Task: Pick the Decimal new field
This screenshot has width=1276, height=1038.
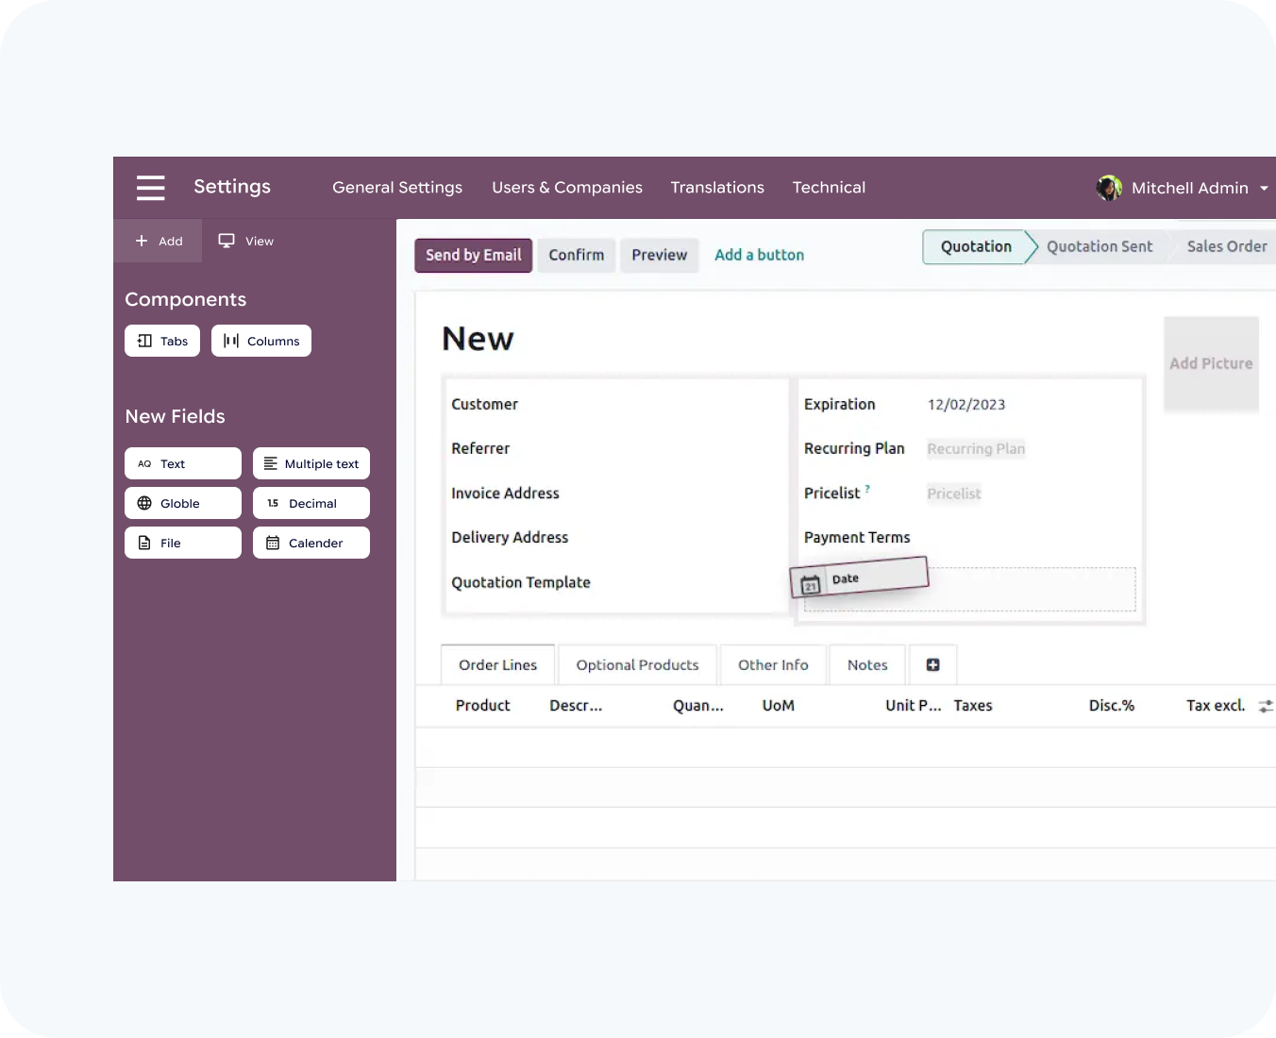Action: click(311, 503)
